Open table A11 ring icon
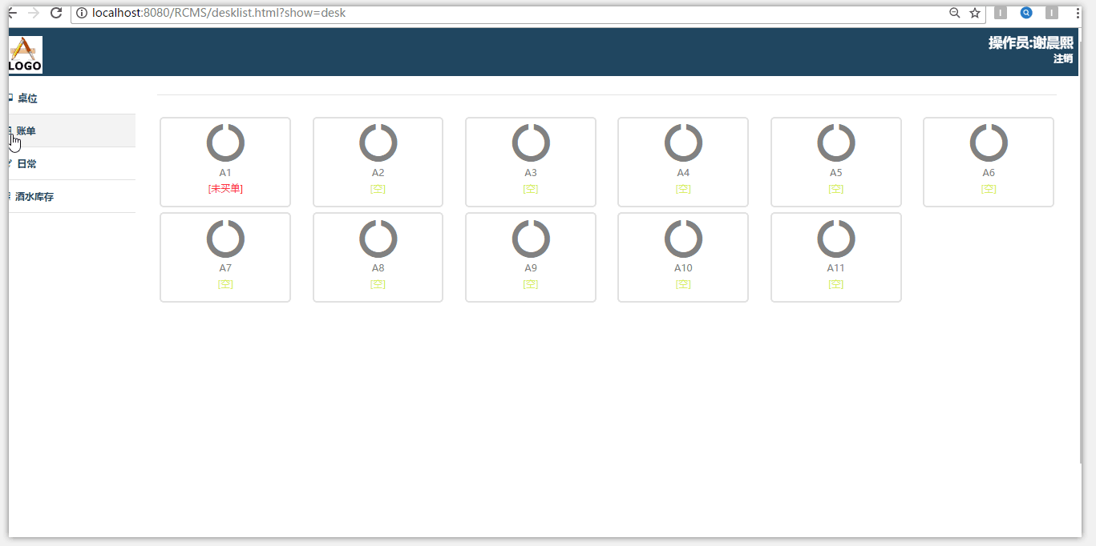The height and width of the screenshot is (546, 1096). [x=836, y=239]
